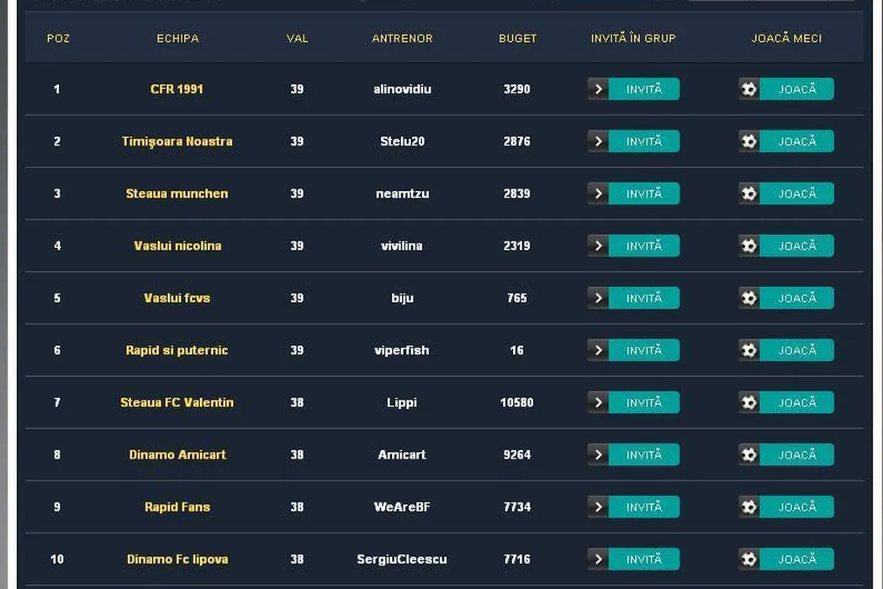Open Dinamo Fc lipova team link
This screenshot has height=589, width=883.
pyautogui.click(x=177, y=559)
